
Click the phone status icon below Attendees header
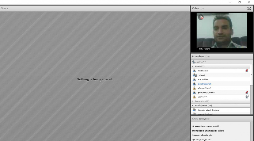(194, 62)
